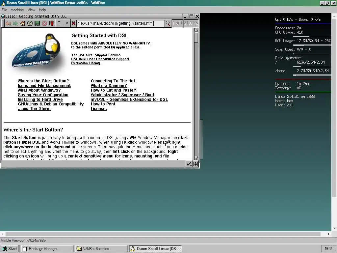
Task: Open Dillo's V toolbar menu
Action: pos(67,23)
